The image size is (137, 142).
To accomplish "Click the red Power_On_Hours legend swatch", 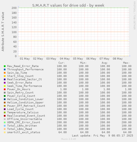I will coord(5,89).
